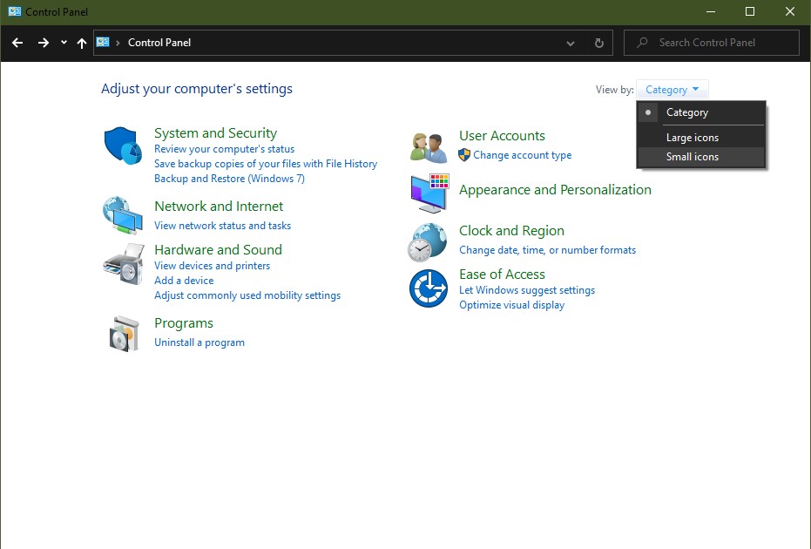Open the Programs category
The width and height of the screenshot is (811, 549).
[184, 323]
